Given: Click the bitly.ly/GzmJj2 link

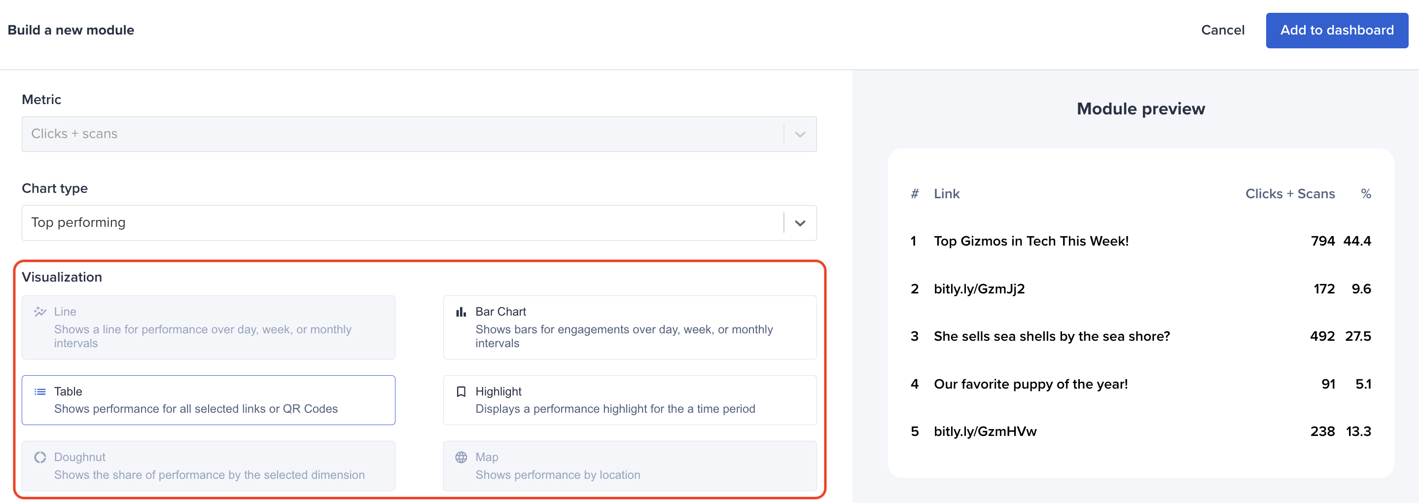Looking at the screenshot, I should click(980, 288).
